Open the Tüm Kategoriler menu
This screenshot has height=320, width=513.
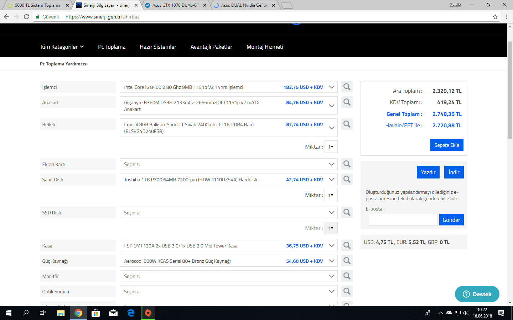[x=62, y=47]
